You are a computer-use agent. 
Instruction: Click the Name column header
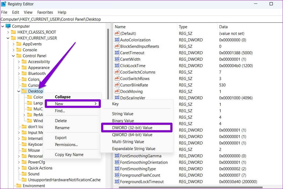pyautogui.click(x=145, y=27)
